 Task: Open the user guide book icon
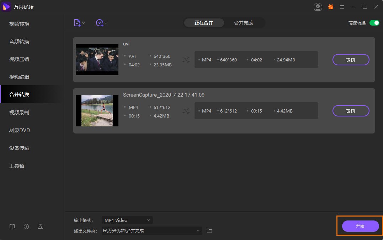pos(12,227)
